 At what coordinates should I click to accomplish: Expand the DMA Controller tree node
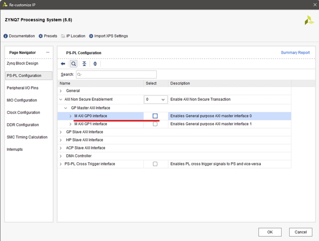pos(61,156)
